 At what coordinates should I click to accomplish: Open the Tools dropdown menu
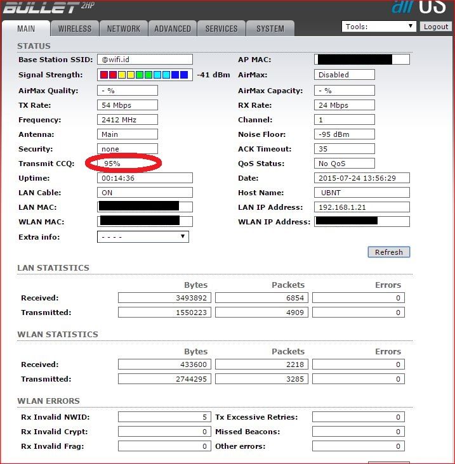tap(379, 27)
